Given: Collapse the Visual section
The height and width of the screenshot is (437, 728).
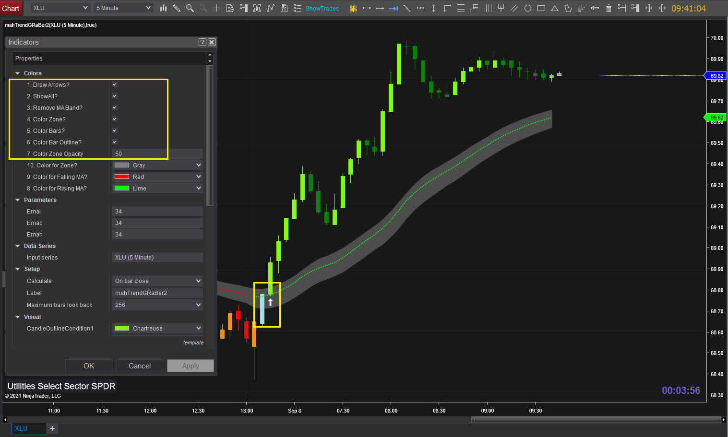Looking at the screenshot, I should point(18,317).
